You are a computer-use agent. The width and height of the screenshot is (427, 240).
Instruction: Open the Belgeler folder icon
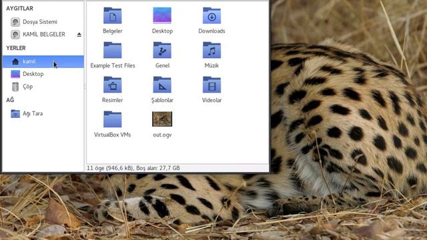tap(113, 15)
